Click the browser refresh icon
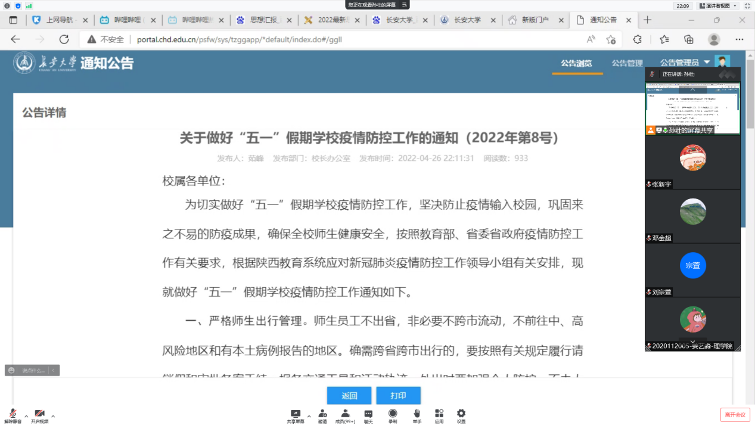 pos(64,39)
